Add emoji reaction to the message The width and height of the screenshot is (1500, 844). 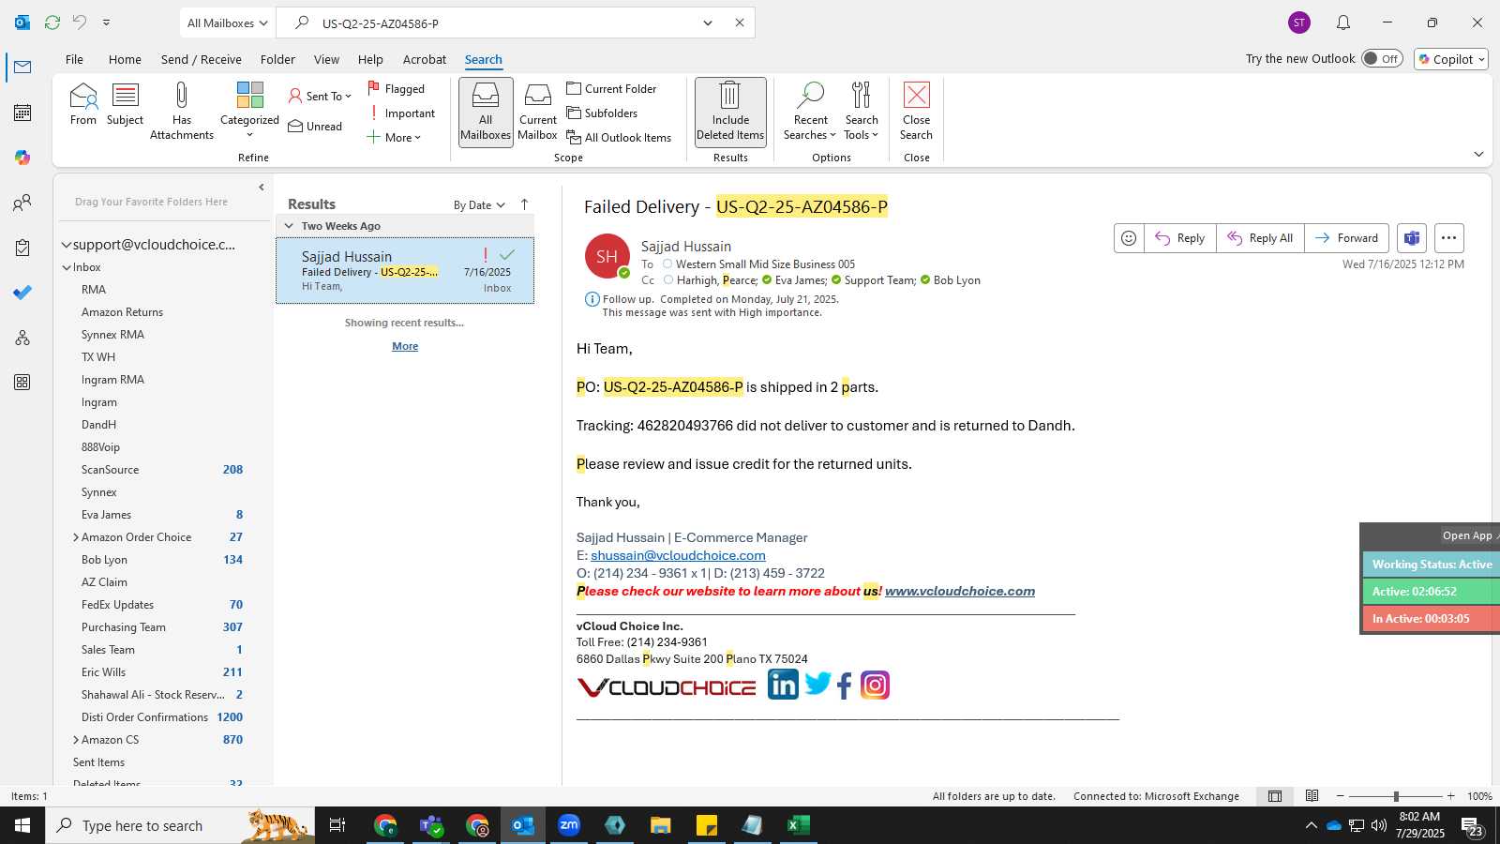click(x=1129, y=238)
